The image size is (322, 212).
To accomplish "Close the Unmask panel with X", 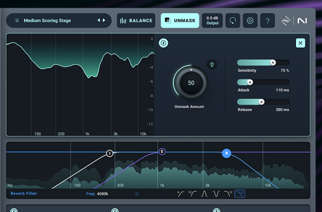I will 300,43.
